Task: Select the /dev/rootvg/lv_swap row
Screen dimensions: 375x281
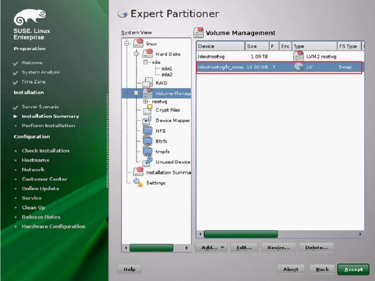Action: (279, 67)
